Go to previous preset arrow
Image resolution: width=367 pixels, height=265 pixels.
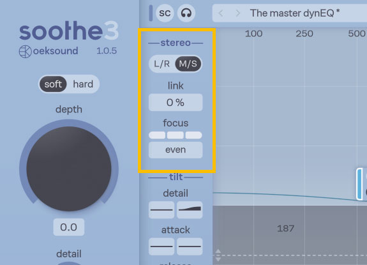(x=221, y=13)
